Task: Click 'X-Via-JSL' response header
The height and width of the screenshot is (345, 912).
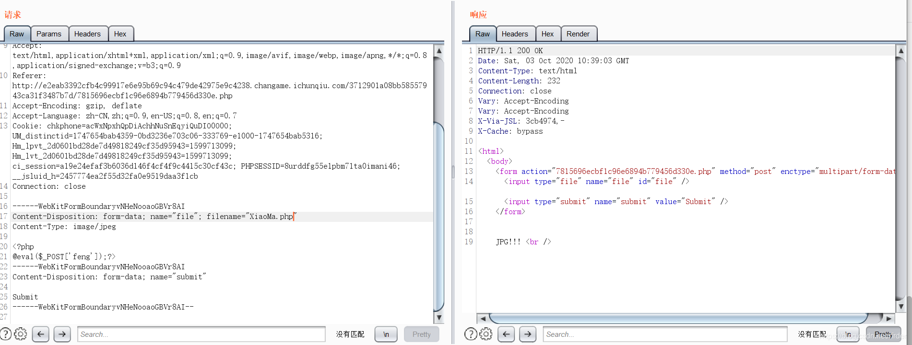Action: (x=521, y=121)
